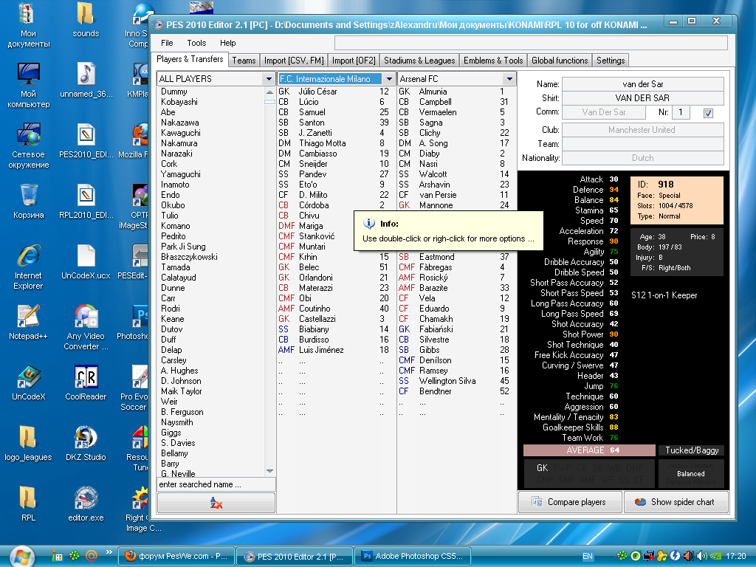
Task: Open Adobe Photoshop CS5 taskbar button
Action: click(x=412, y=556)
